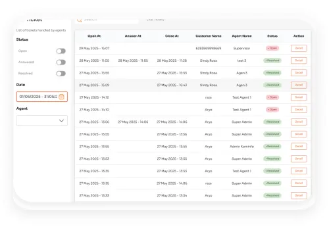Screen dimensions: 329x242
Task: Open Detail for 27 May 14:10 Aryo ticket
Action: pos(299,110)
